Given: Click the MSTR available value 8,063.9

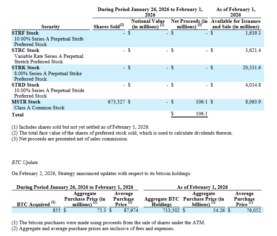Looking at the screenshot, I should pos(253,102).
